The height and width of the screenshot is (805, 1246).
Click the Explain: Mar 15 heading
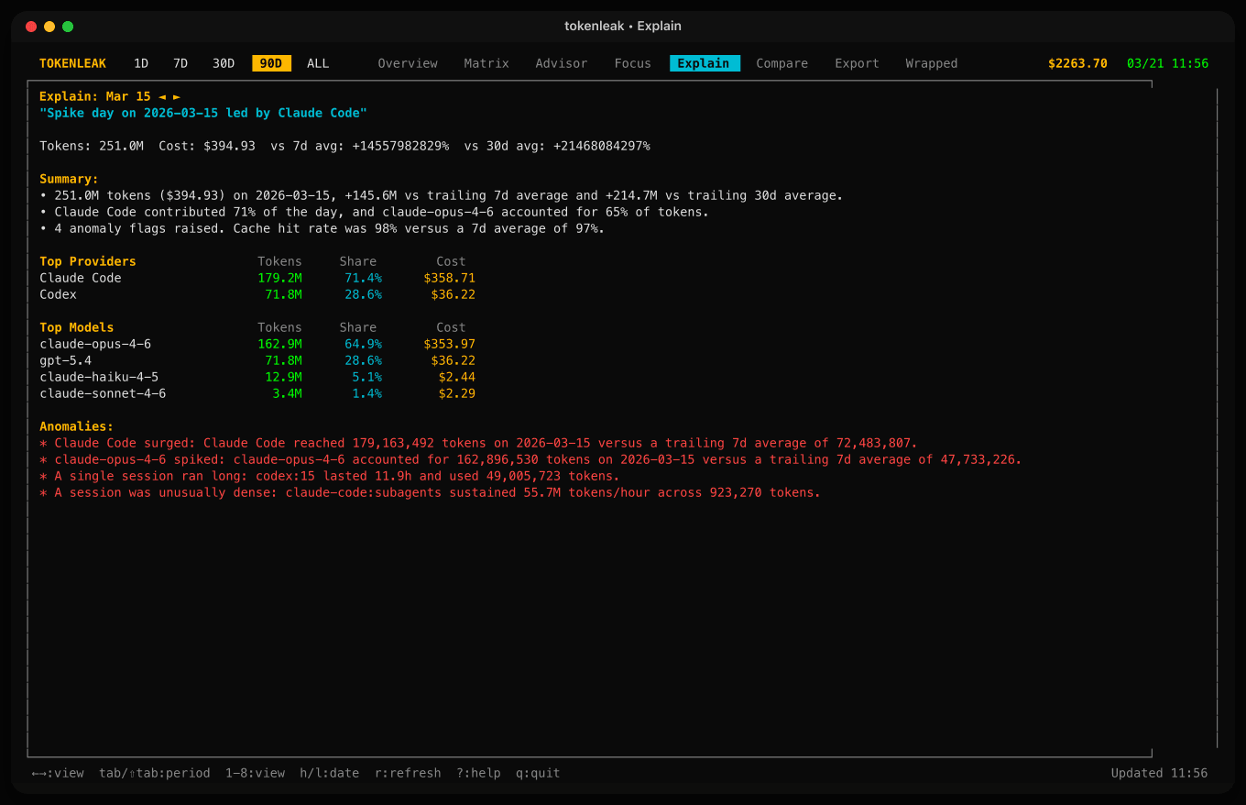(95, 96)
